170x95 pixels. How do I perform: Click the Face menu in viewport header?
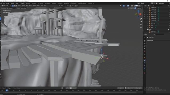[42, 6]
